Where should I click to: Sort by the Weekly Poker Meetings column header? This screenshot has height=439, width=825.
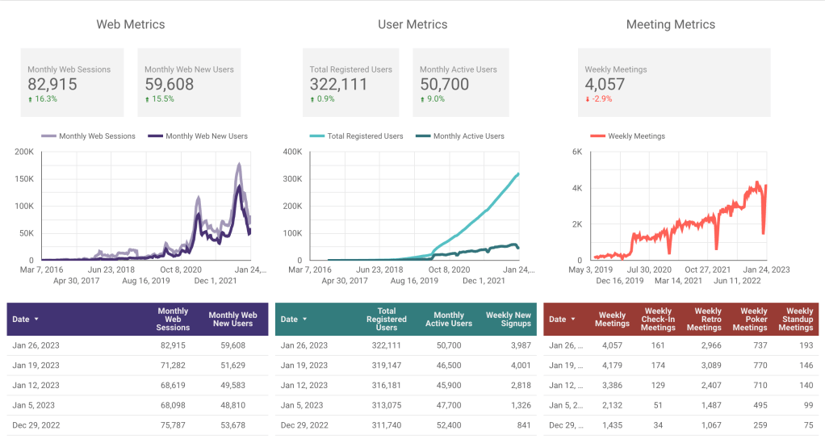(754, 320)
